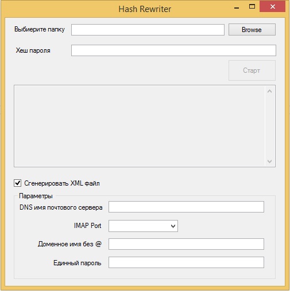
Task: Click the DNS имя почтового сервера label
Action: pos(61,207)
